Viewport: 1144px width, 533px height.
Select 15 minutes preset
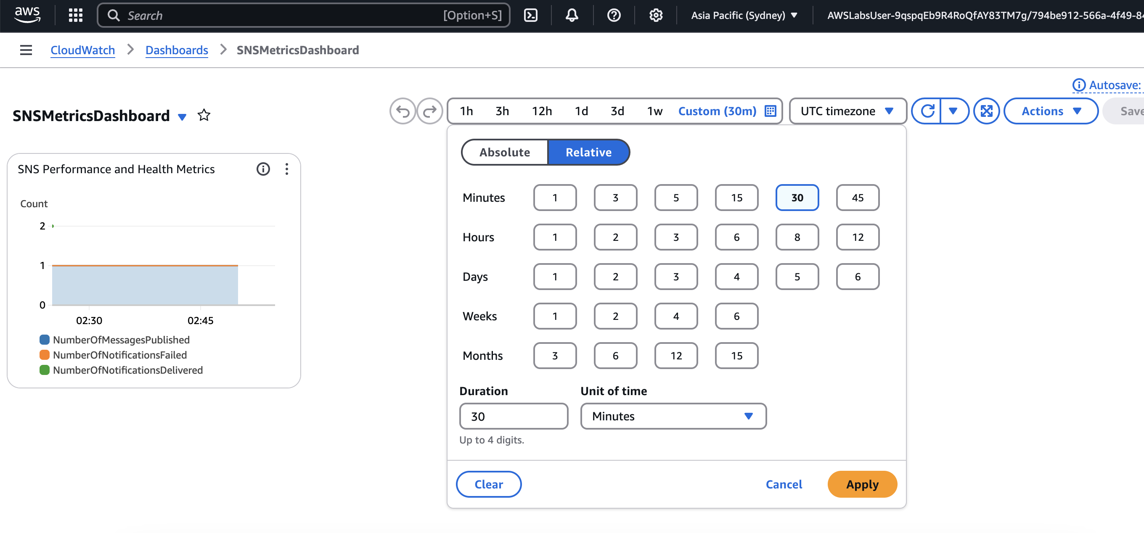pyautogui.click(x=736, y=198)
